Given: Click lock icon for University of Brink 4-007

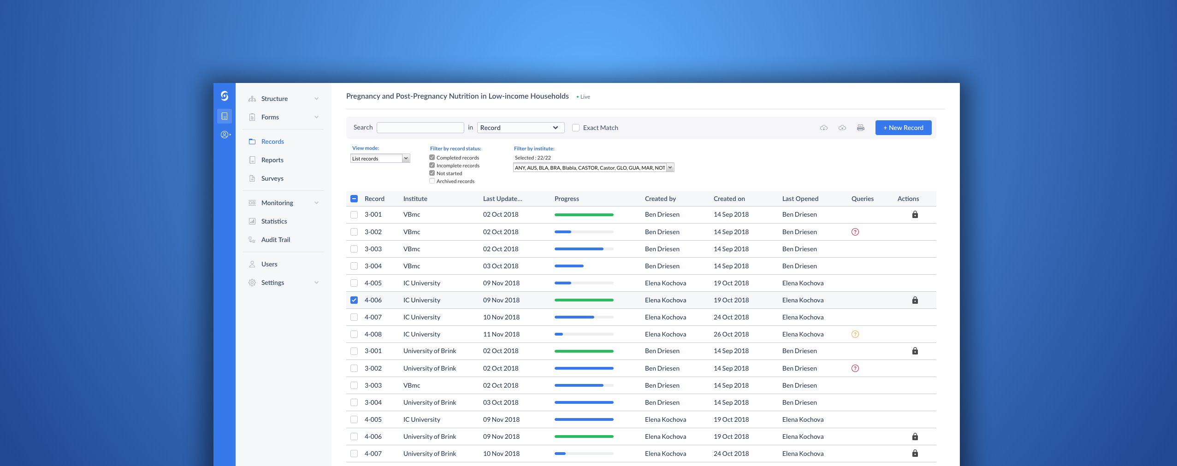Looking at the screenshot, I should [915, 454].
